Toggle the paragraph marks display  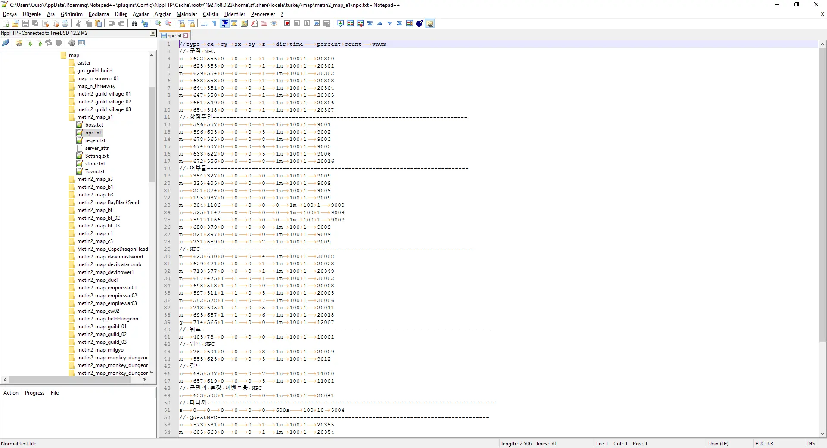[214, 23]
